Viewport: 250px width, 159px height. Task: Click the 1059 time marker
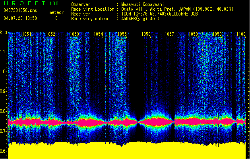point(217,34)
